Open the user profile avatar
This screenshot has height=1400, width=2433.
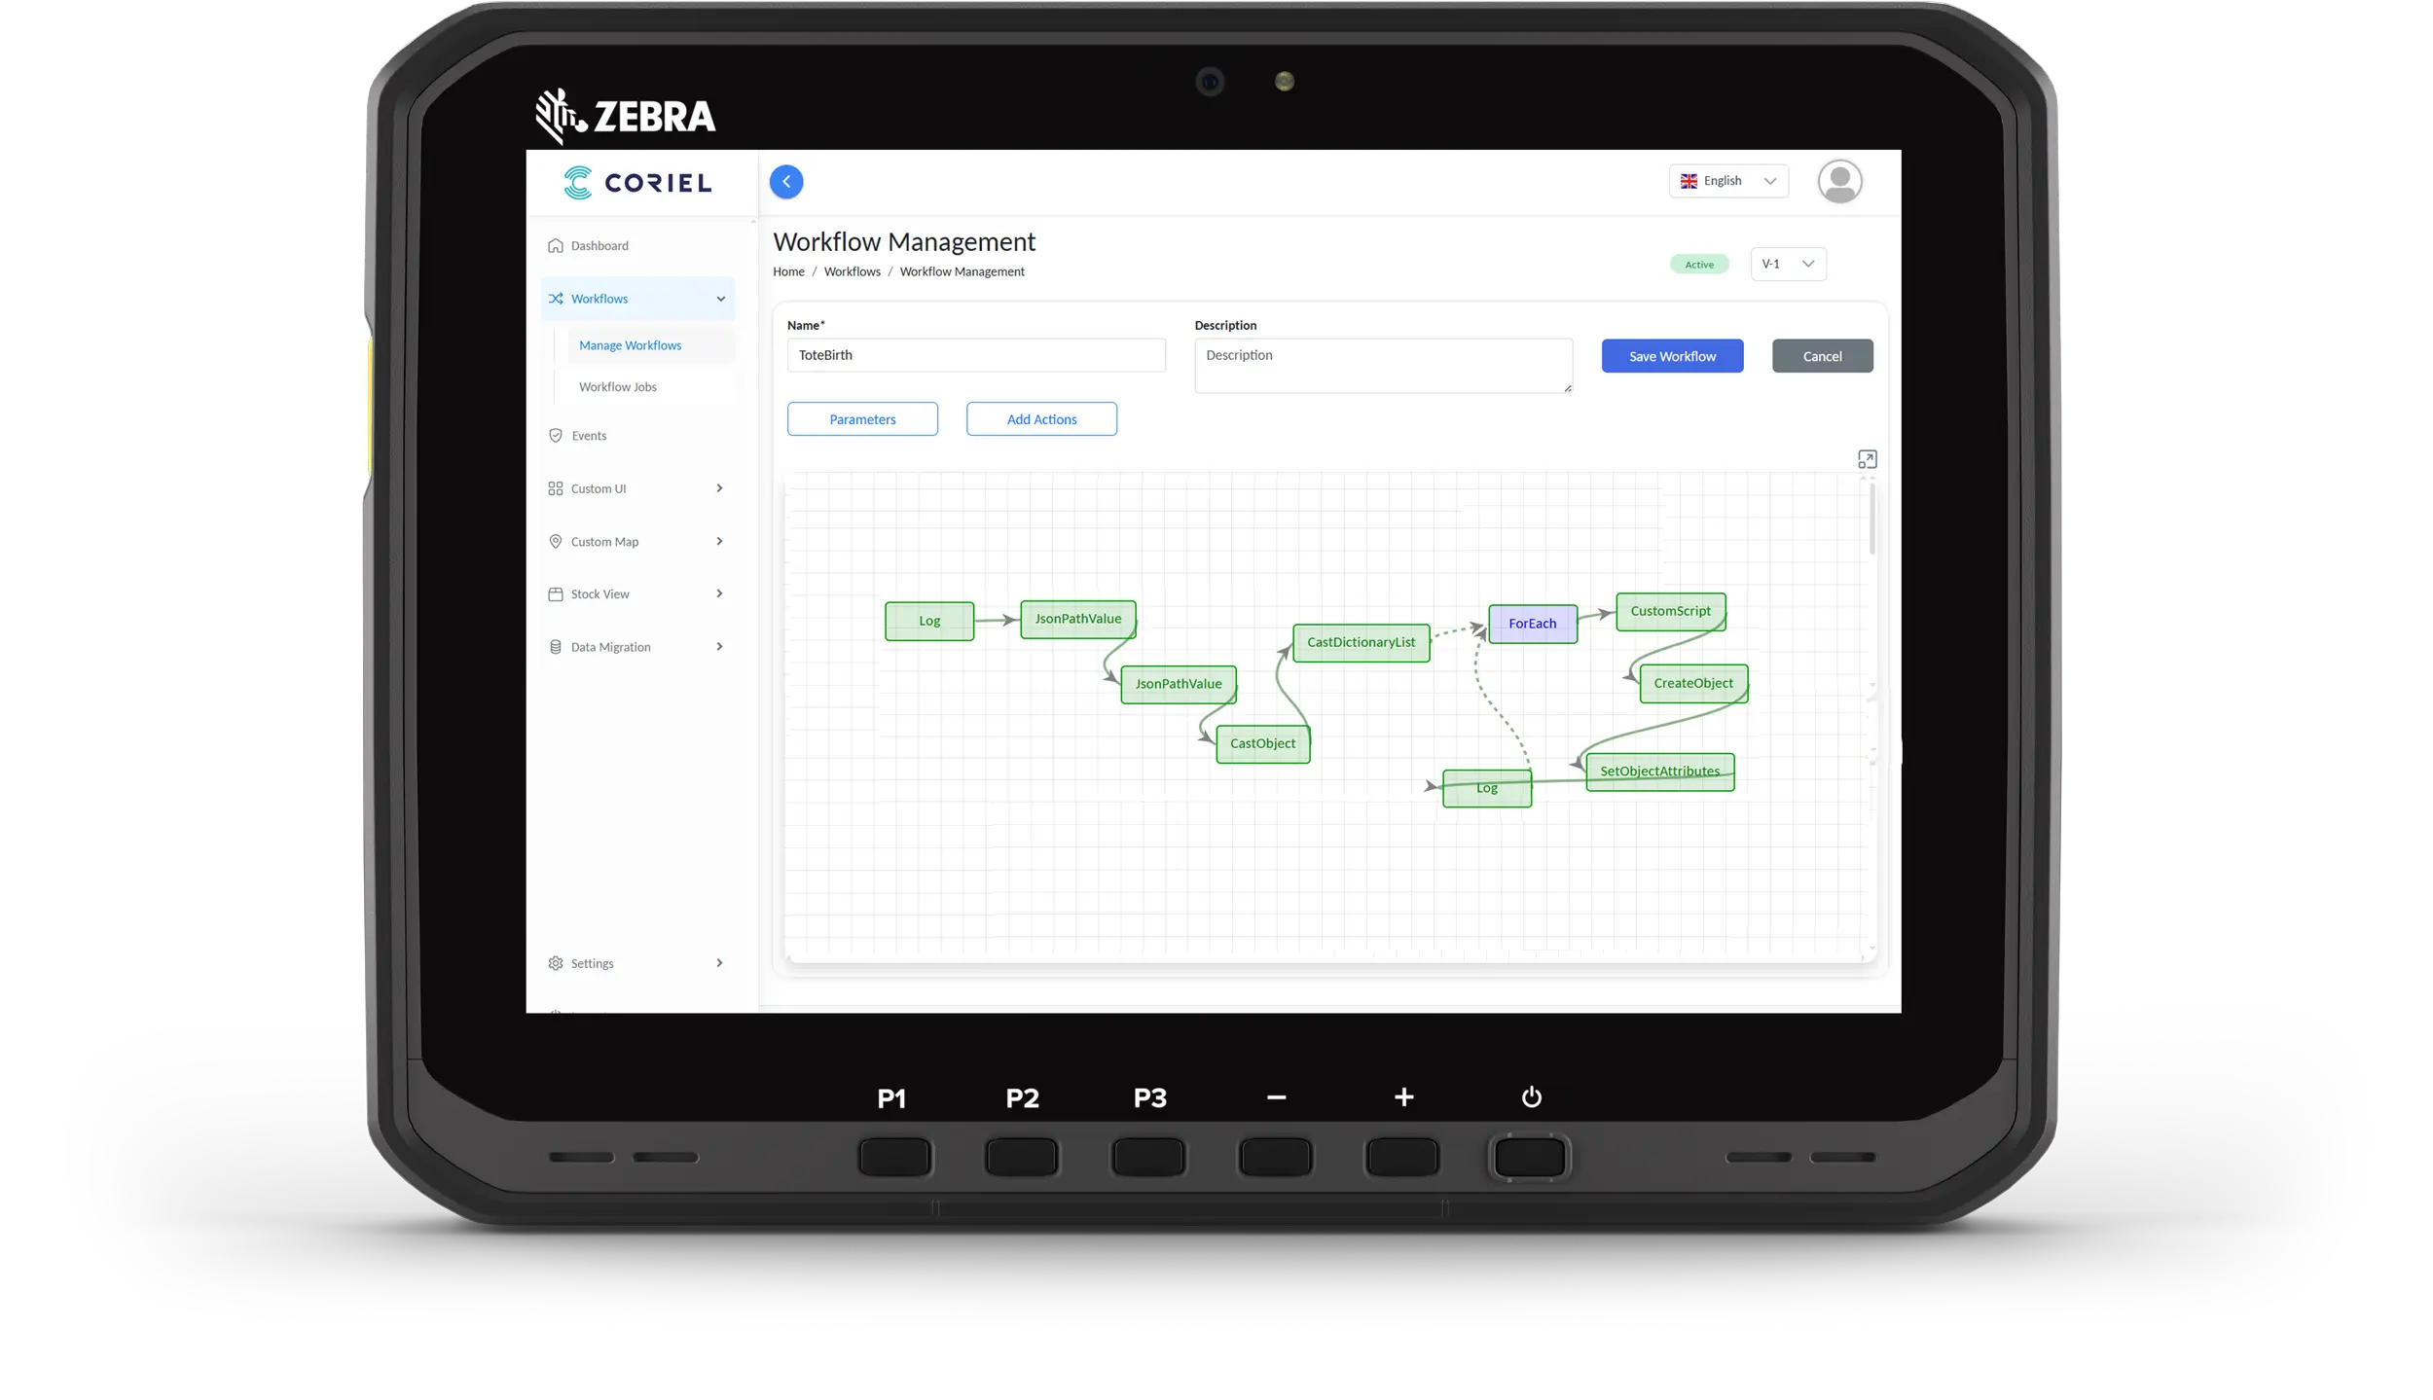pos(1839,182)
